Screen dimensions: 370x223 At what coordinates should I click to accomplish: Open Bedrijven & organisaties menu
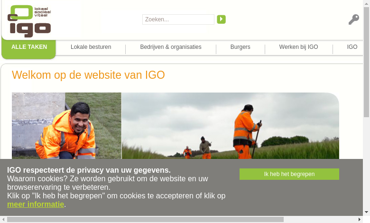coord(171,47)
